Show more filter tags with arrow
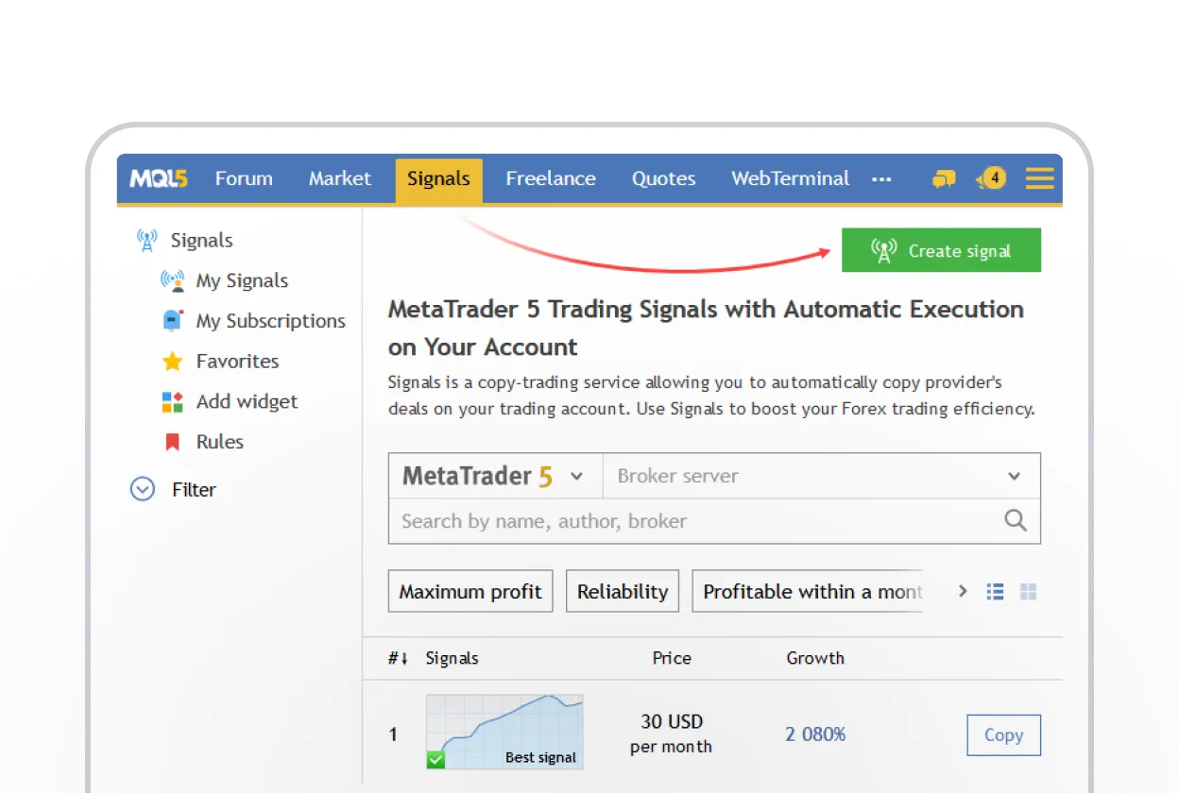This screenshot has height=793, width=1179. (x=963, y=591)
